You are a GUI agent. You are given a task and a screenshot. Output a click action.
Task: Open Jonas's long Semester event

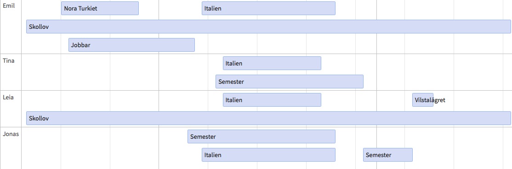tap(262, 136)
